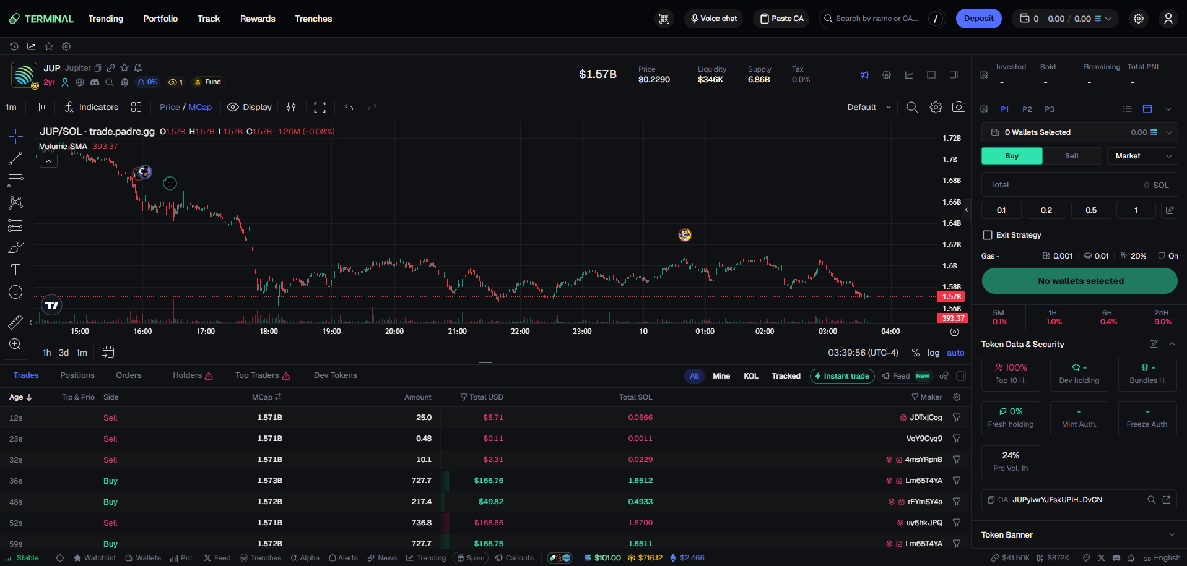
Task: Open the emoji sticker tool
Action: [15, 292]
